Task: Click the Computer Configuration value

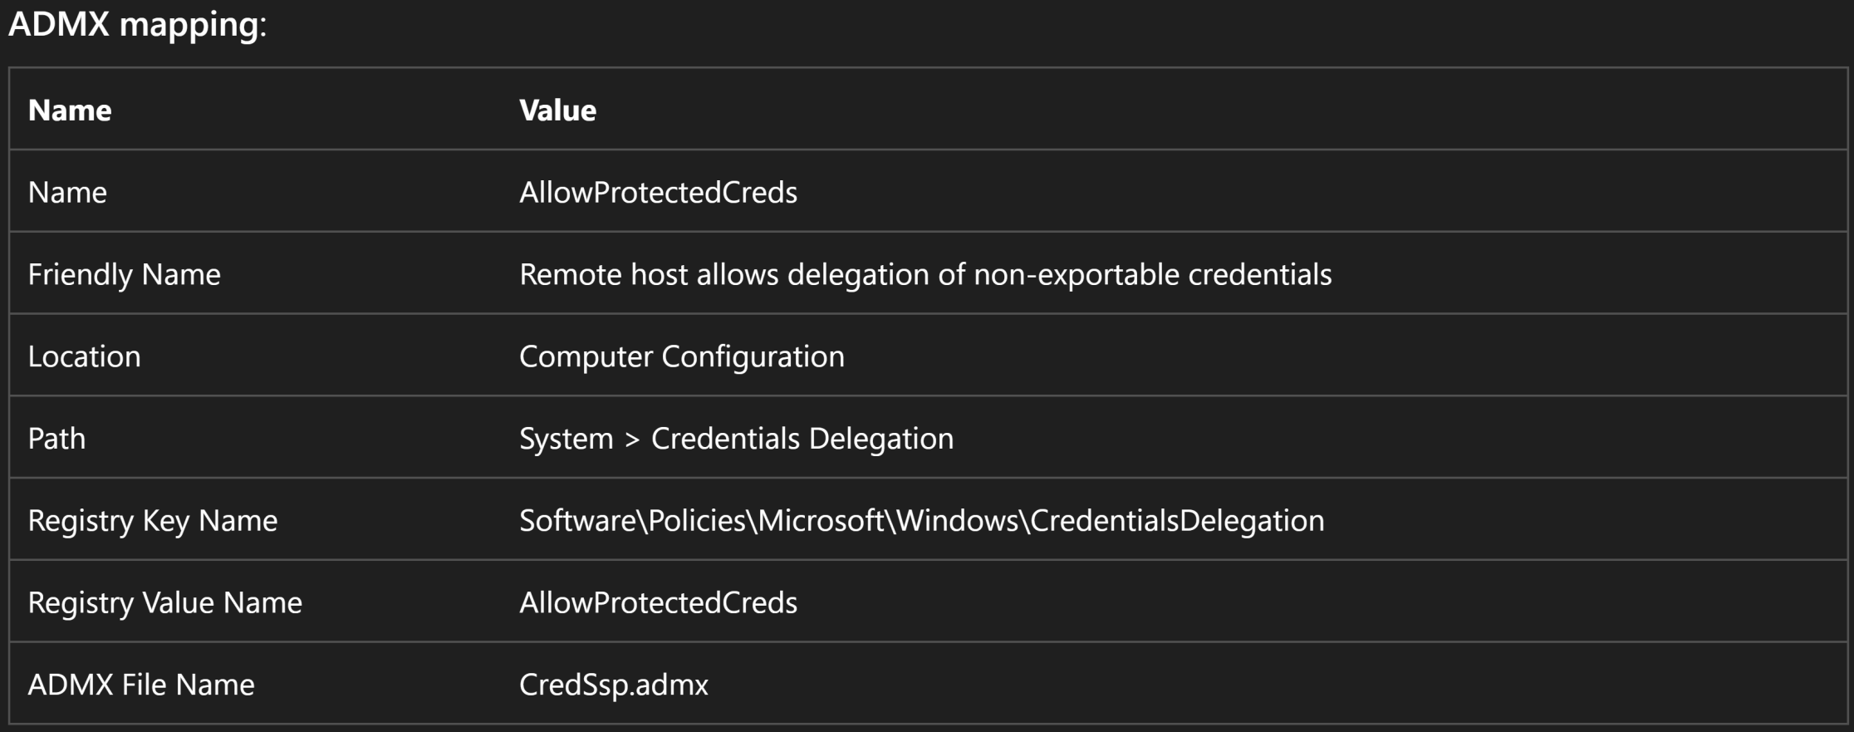Action: (682, 357)
